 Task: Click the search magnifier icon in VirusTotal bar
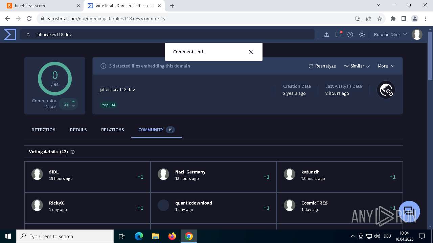[28, 34]
